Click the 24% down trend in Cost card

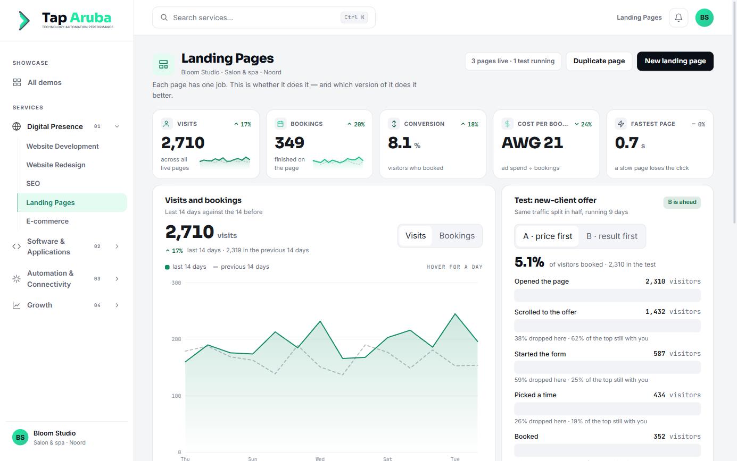tap(583, 124)
